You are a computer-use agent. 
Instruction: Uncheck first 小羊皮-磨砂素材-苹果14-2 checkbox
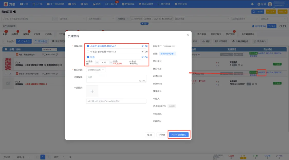(x=88, y=46)
